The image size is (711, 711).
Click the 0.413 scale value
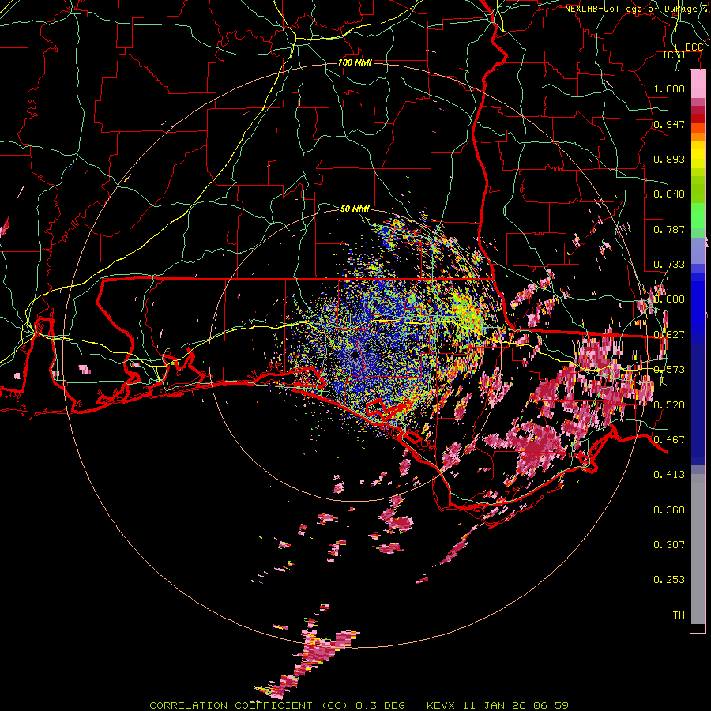(669, 475)
